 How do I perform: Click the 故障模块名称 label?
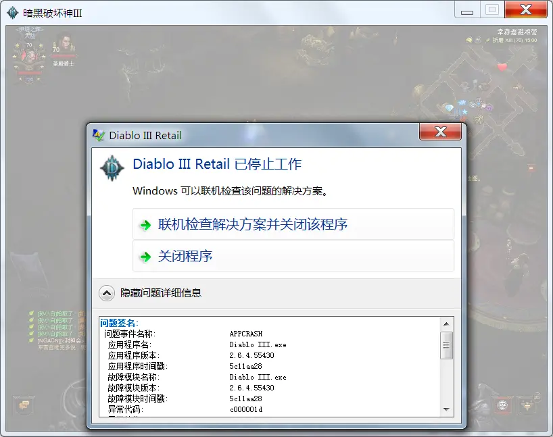(x=134, y=377)
